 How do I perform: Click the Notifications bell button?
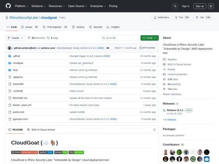tap(161, 17)
